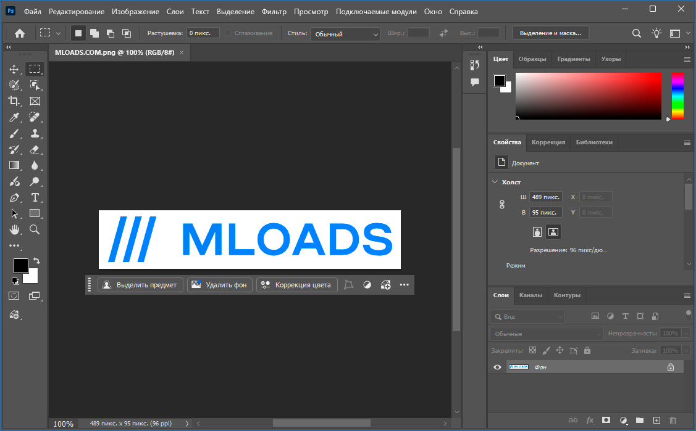Image resolution: width=696 pixels, height=431 pixels.
Task: Set foreground color via black swatch
Action: point(20,266)
